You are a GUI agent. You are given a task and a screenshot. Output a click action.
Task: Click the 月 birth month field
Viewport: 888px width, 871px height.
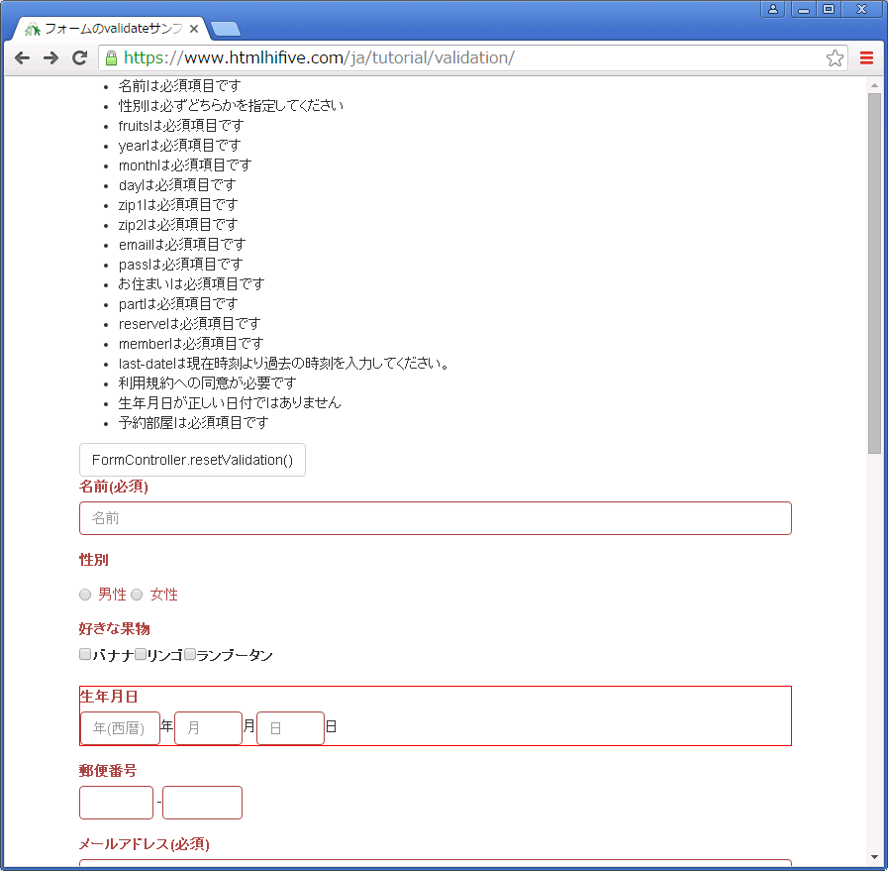click(208, 728)
